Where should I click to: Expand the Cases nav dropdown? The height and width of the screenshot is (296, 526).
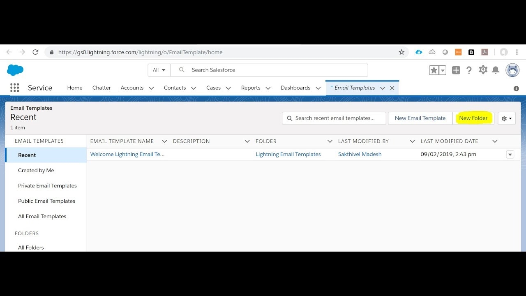coord(228,88)
